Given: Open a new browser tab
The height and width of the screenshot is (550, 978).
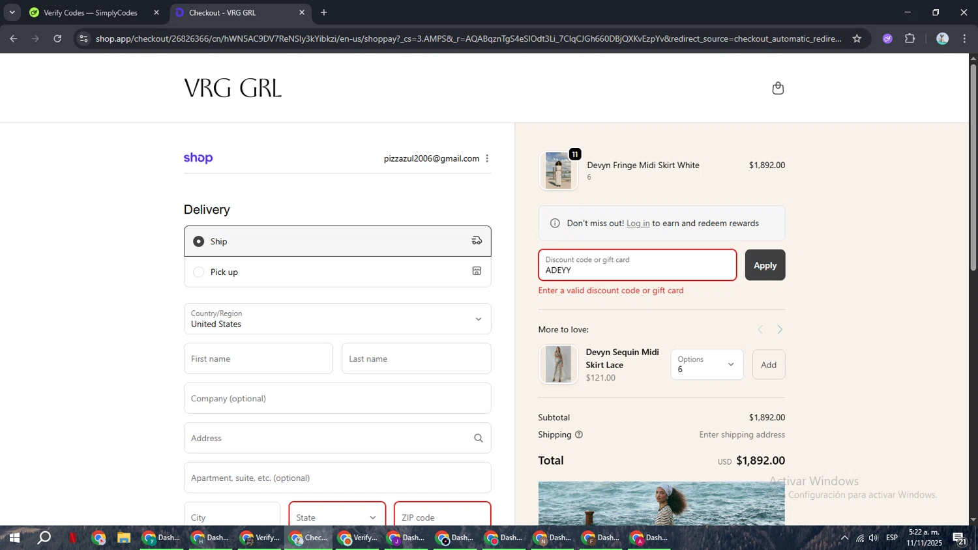Looking at the screenshot, I should coord(324,12).
